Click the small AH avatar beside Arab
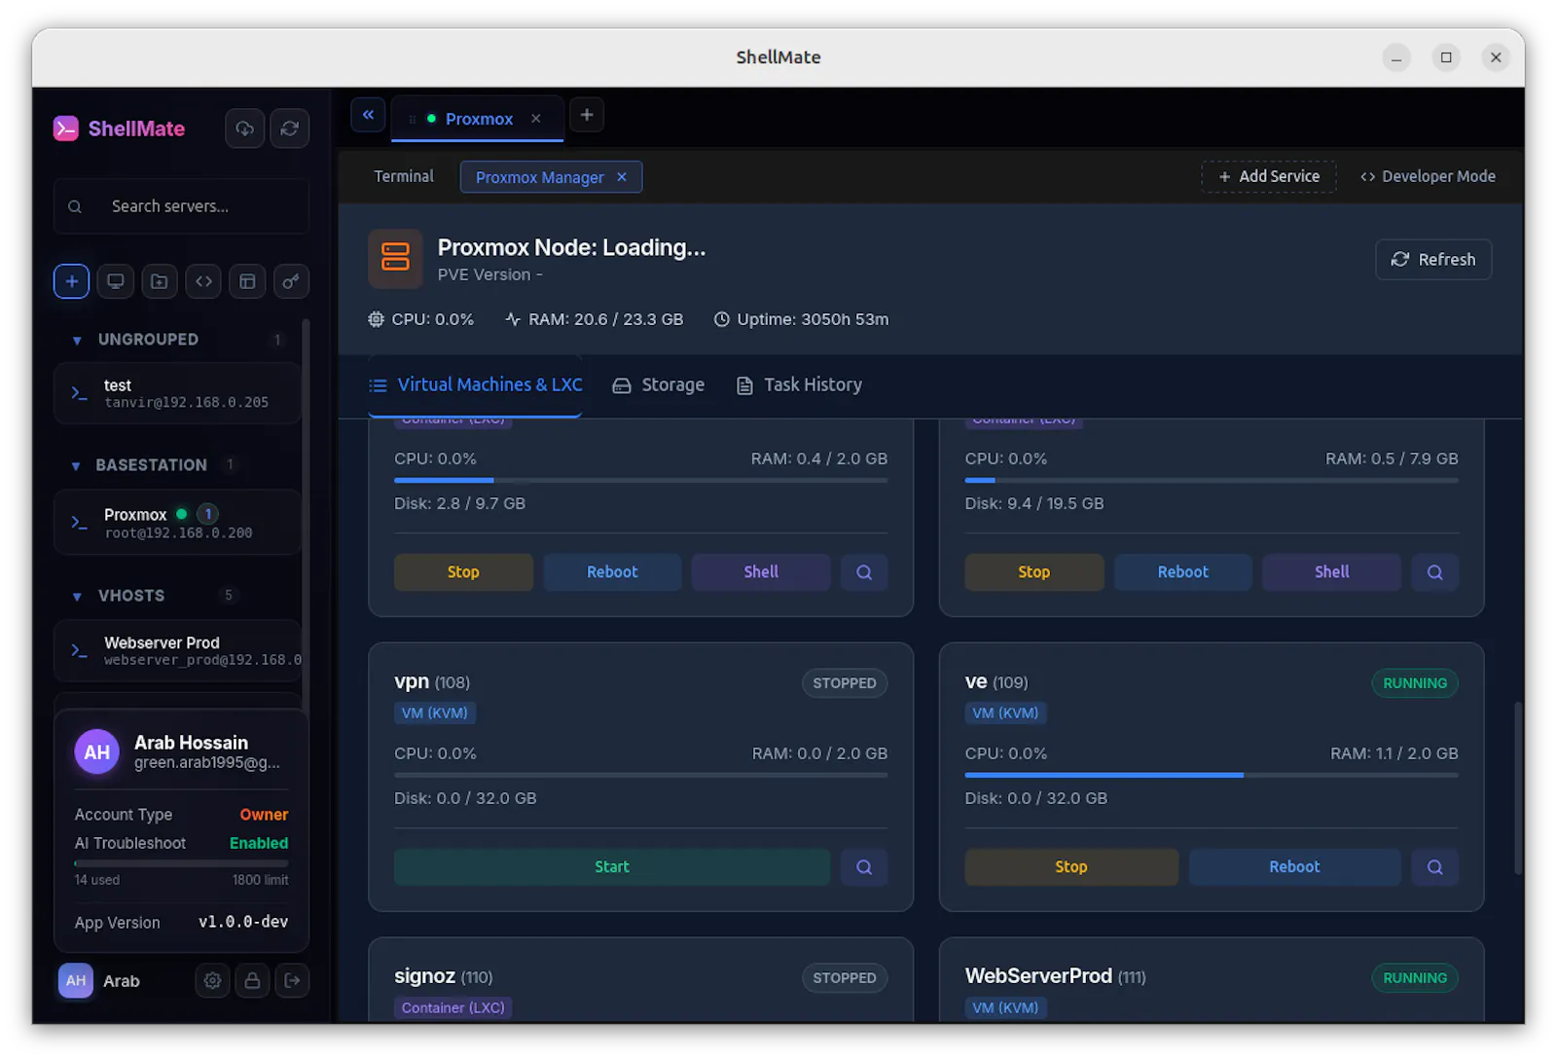The image size is (1557, 1060). pyautogui.click(x=76, y=980)
